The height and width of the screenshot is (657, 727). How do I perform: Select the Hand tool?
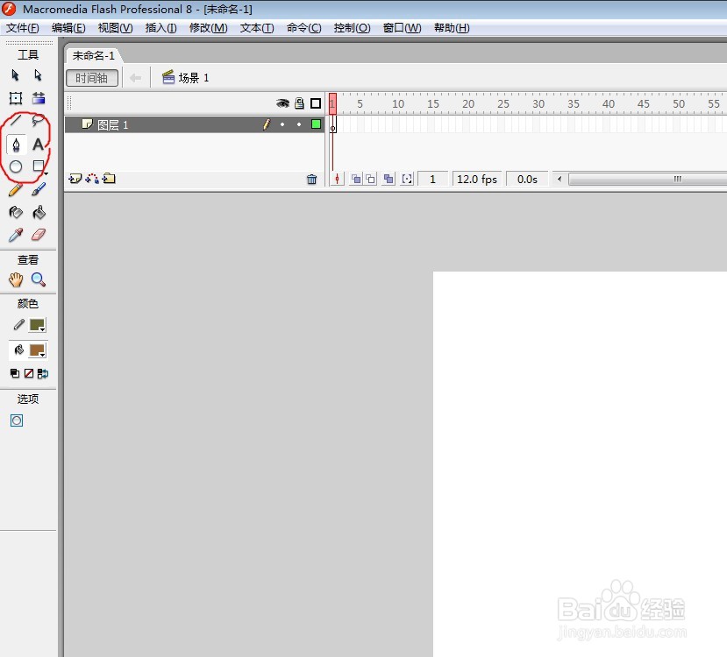pyautogui.click(x=15, y=279)
